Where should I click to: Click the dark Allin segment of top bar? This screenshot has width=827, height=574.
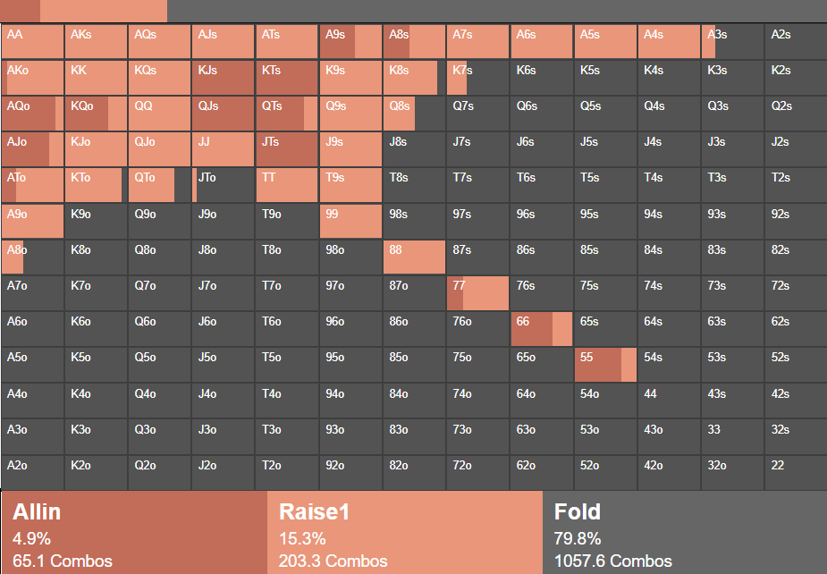coord(20,11)
